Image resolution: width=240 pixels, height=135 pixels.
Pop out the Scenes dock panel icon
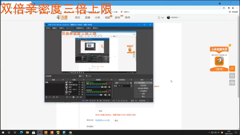[x=63, y=80]
